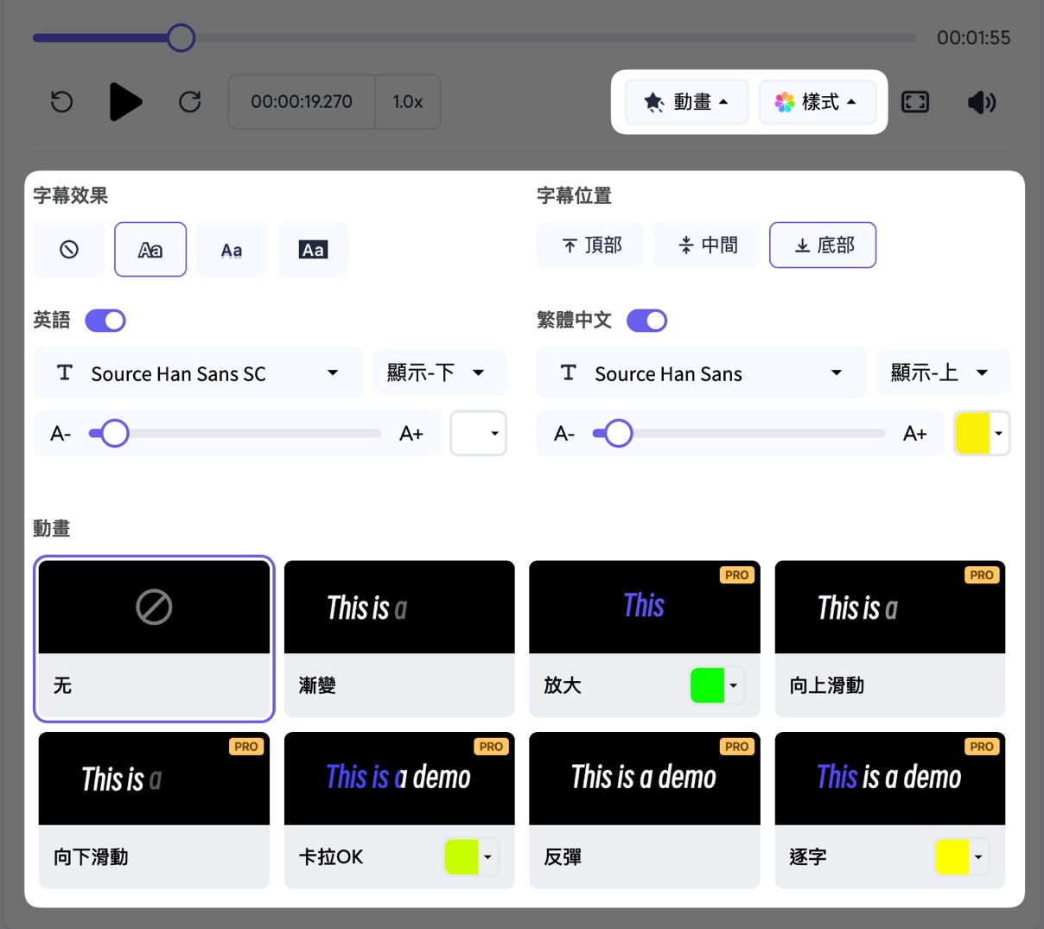Set subtitle position to 底部

(823, 245)
